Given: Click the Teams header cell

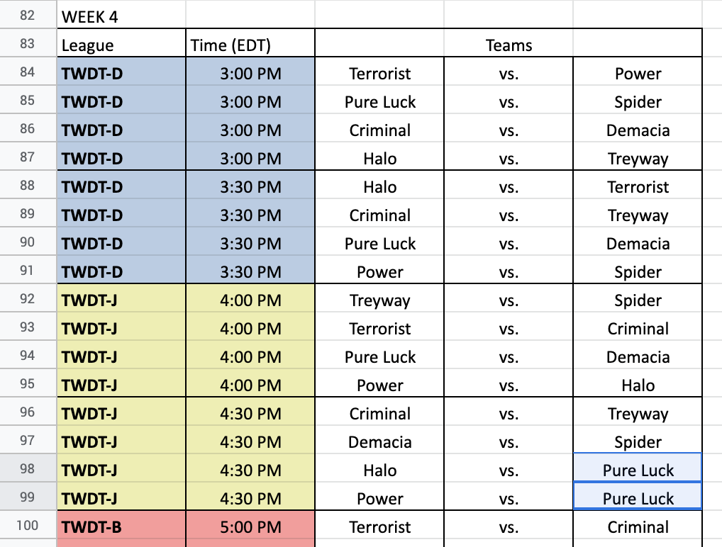Looking at the screenshot, I should 509,44.
